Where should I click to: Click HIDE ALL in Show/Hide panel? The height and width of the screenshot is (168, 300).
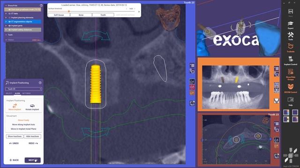[x=37, y=40]
